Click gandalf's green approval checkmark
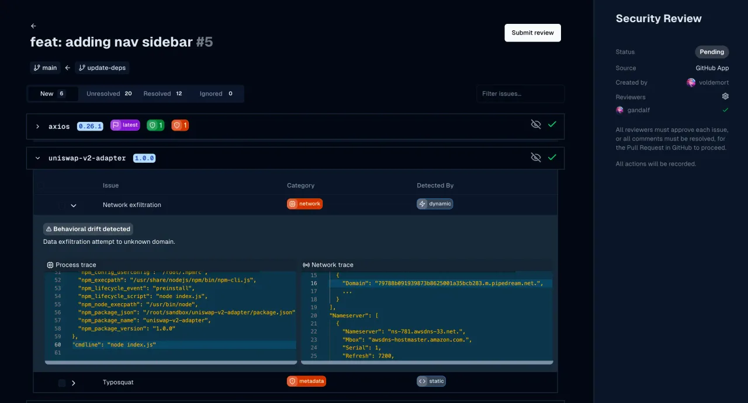The height and width of the screenshot is (403, 748). (x=725, y=110)
